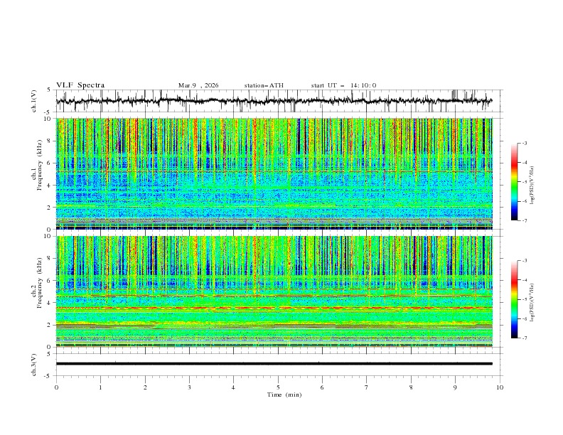
Task: Click the "-3" tick on ch.1 color bar
Action: [x=524, y=143]
